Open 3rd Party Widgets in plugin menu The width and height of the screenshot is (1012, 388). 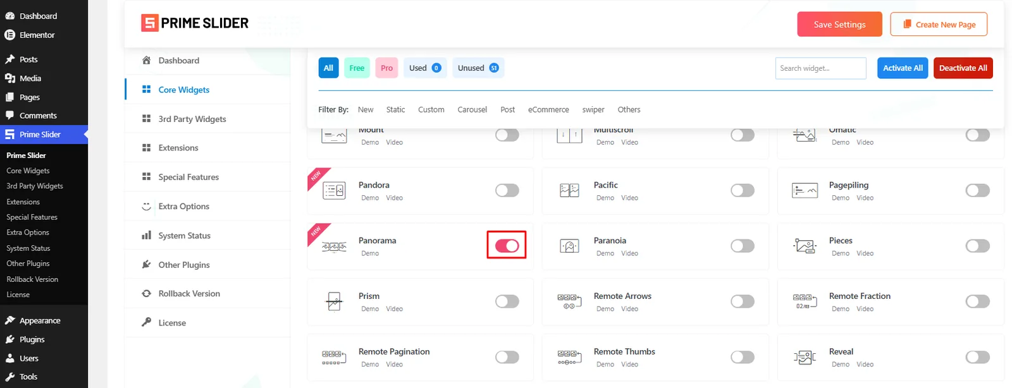coord(207,119)
